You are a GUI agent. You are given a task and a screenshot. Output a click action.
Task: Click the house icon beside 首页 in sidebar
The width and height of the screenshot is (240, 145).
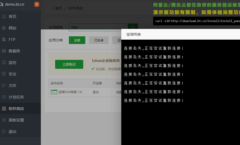click(4, 16)
